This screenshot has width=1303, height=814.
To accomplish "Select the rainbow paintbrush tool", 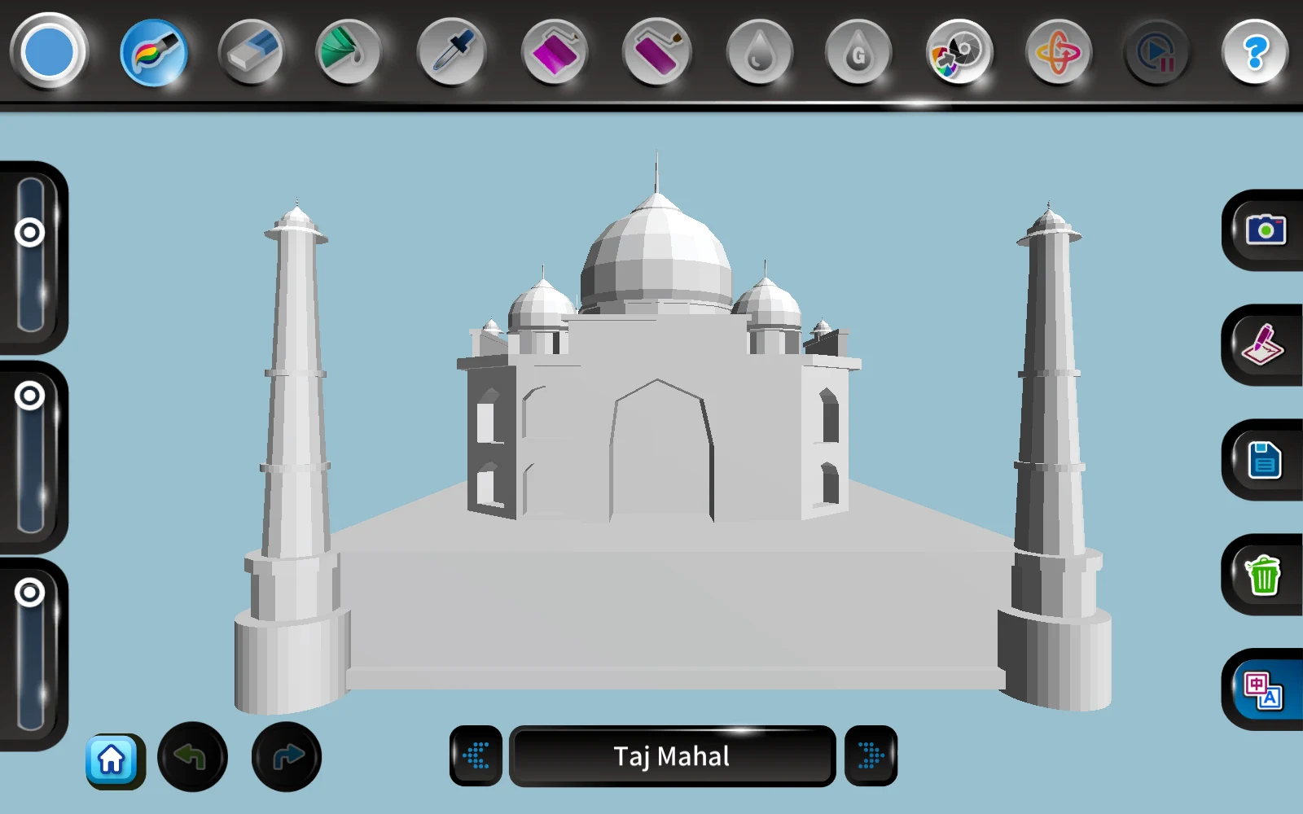I will (154, 54).
